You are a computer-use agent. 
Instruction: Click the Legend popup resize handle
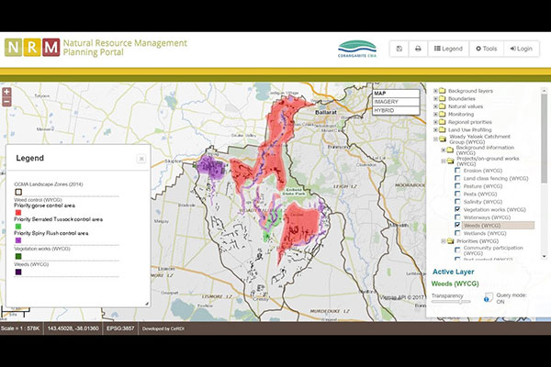click(x=147, y=304)
